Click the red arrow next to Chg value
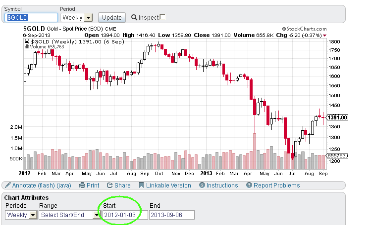 [324, 36]
